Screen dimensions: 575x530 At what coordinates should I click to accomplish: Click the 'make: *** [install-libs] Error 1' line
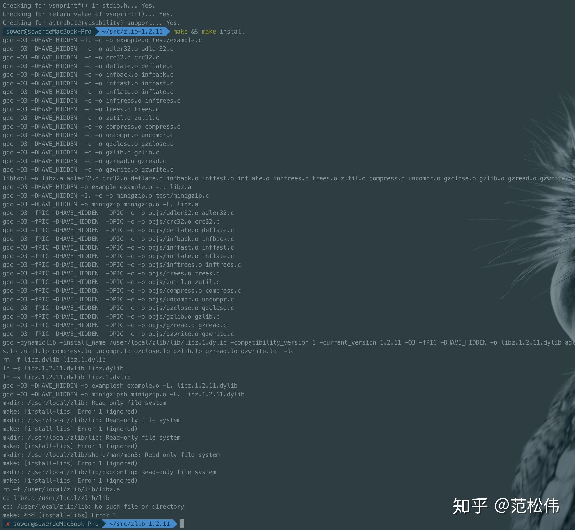click(x=59, y=515)
